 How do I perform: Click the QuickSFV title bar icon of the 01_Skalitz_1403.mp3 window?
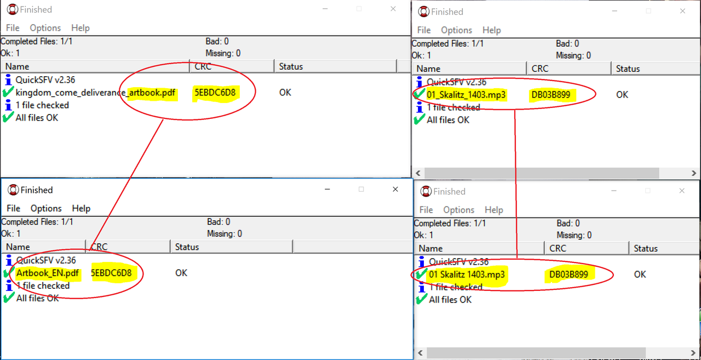click(423, 12)
